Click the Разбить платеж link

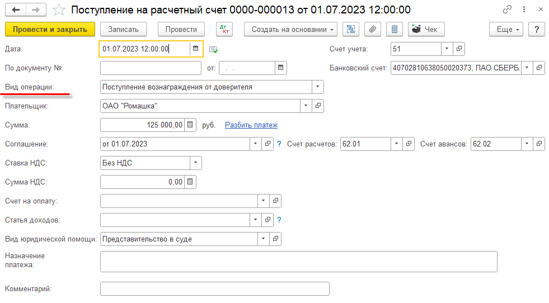coord(251,125)
